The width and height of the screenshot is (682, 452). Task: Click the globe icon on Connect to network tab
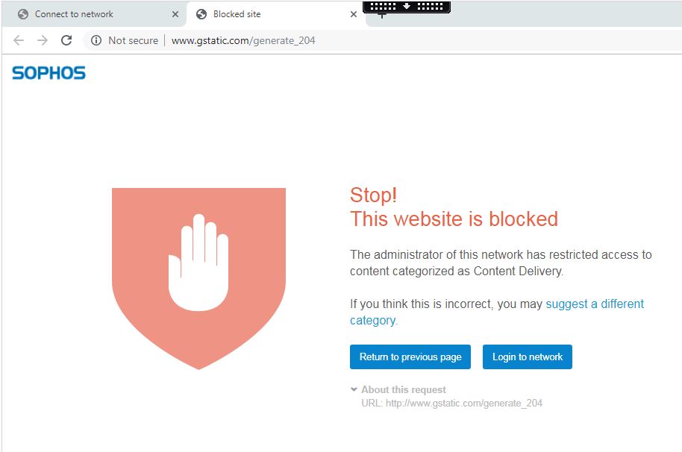23,14
